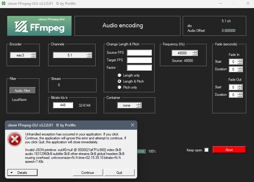Image resolution: width=254 pixels, height=182 pixels.
Task: Click the Audio Offset 0.000000 value
Action: click(228, 31)
